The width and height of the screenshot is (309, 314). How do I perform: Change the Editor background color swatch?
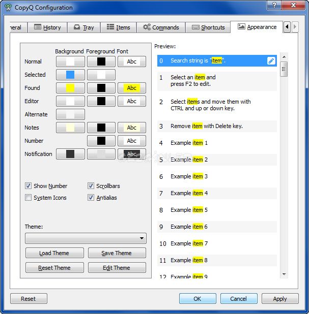(70, 101)
